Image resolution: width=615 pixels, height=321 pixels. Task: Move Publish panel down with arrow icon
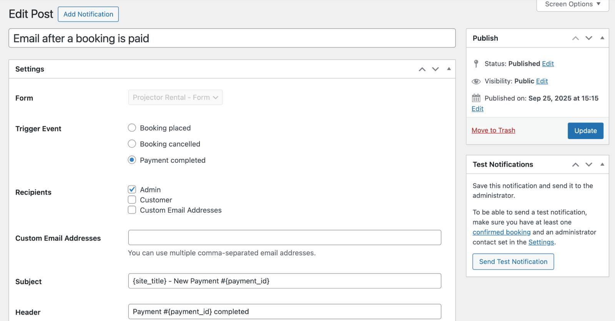point(588,38)
